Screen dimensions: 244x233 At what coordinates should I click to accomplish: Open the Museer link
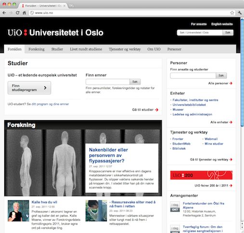point(178,110)
